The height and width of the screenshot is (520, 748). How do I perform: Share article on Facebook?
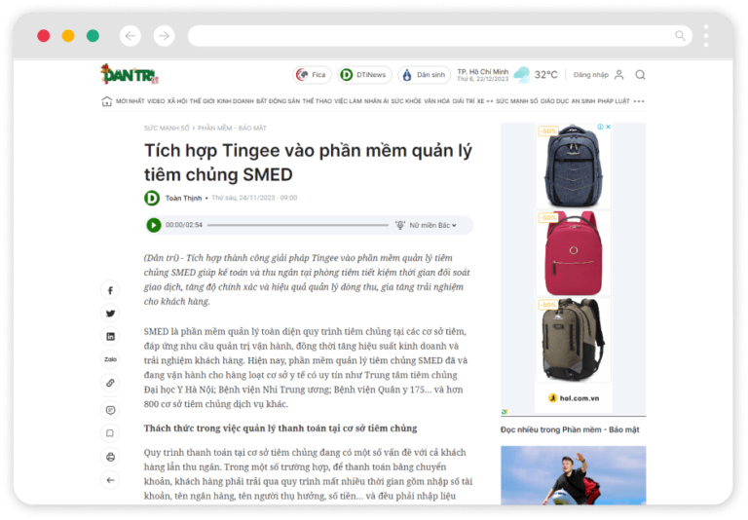coord(110,290)
